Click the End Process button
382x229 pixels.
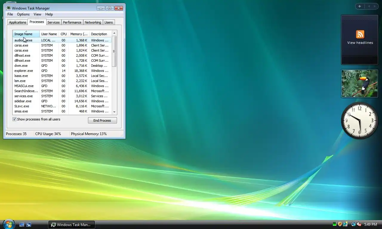[102, 120]
